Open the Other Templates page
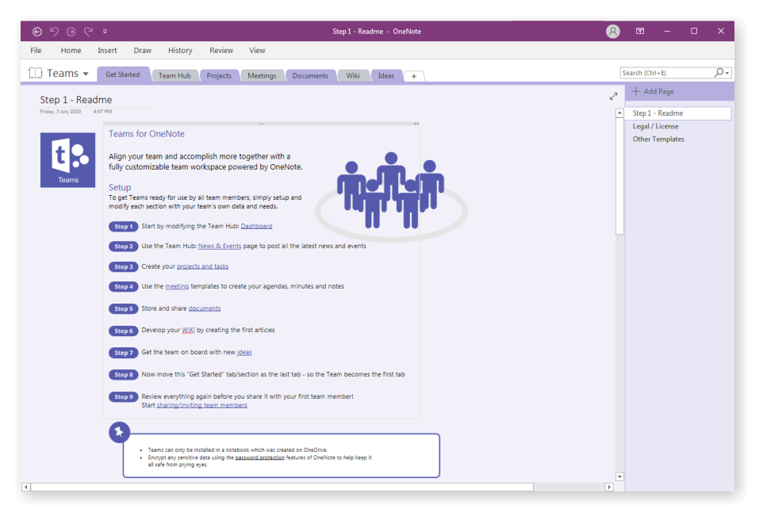The image size is (763, 520). (x=658, y=140)
